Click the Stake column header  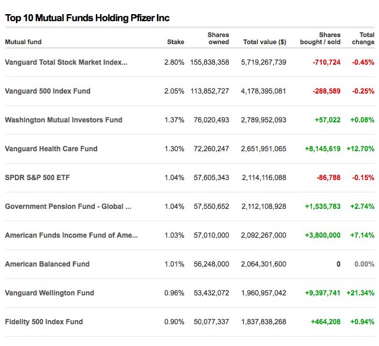[x=176, y=42]
